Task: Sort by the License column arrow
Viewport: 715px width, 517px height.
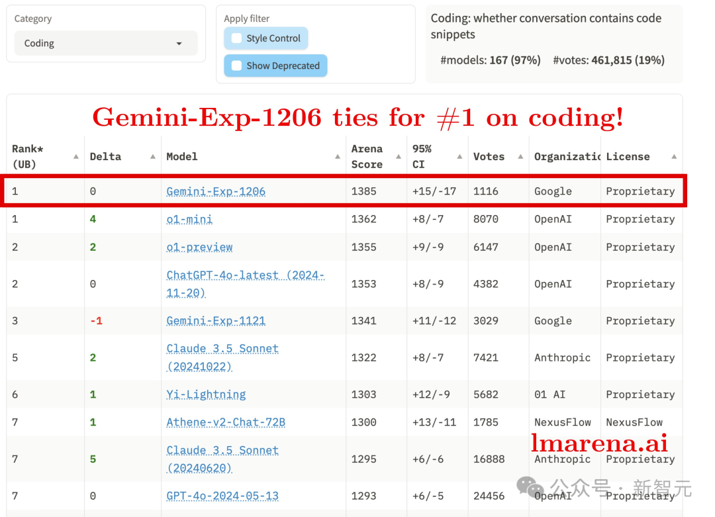Action: (674, 156)
